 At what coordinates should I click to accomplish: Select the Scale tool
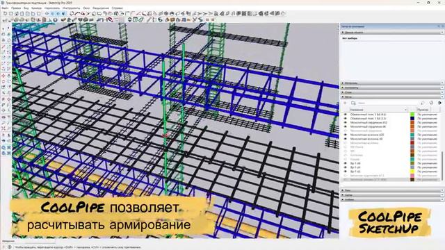pyautogui.click(x=3, y=87)
